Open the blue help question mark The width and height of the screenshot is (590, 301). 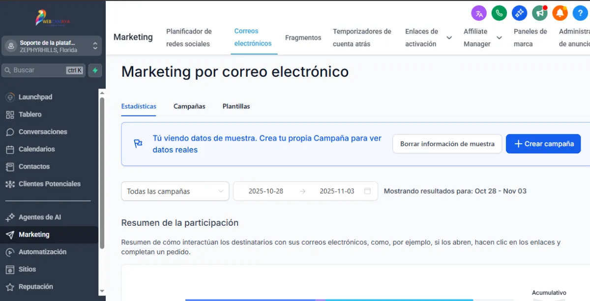tap(580, 13)
